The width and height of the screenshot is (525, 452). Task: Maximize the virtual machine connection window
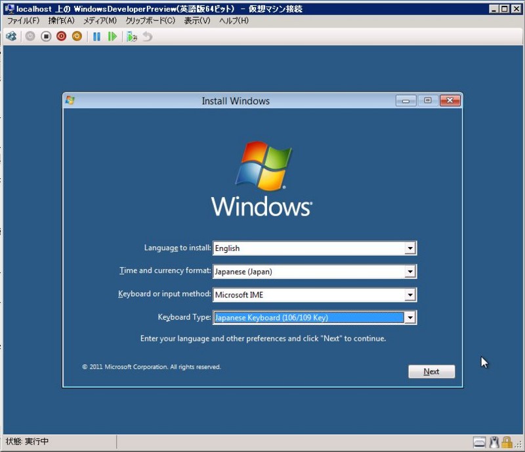point(505,9)
